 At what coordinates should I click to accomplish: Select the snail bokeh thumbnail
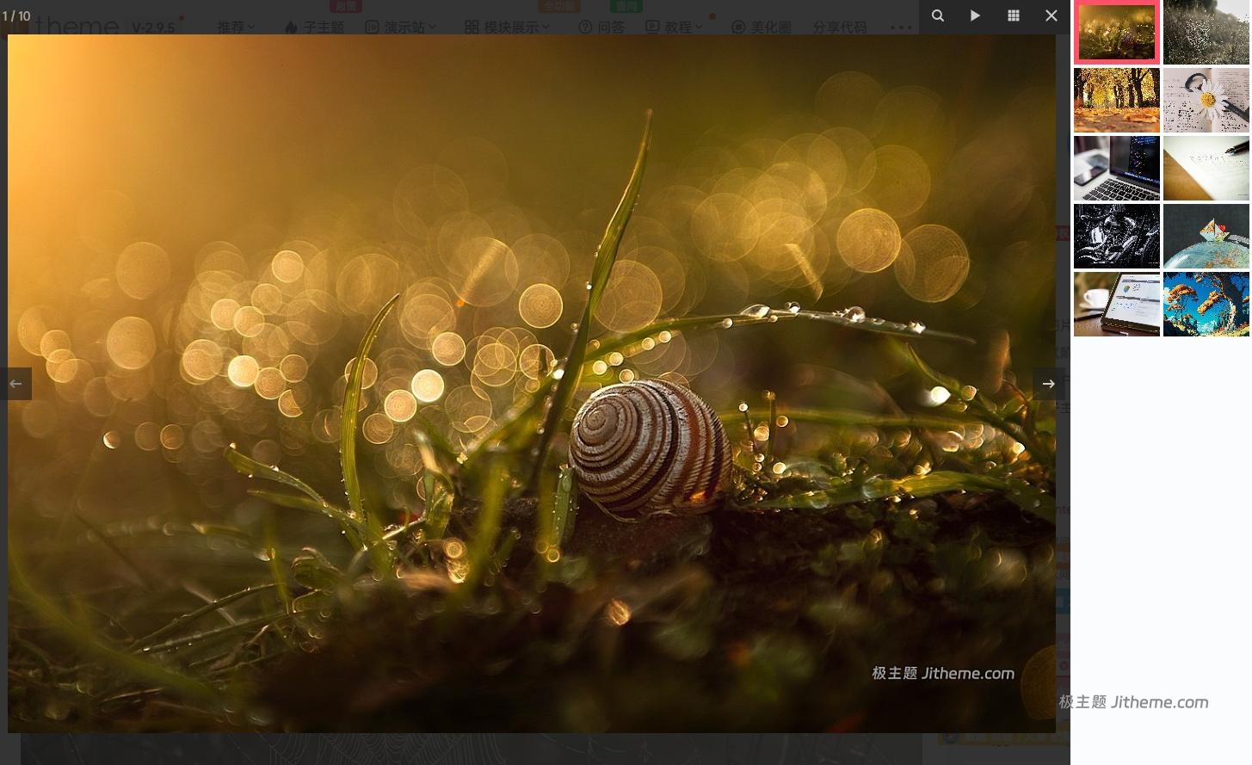1117,33
